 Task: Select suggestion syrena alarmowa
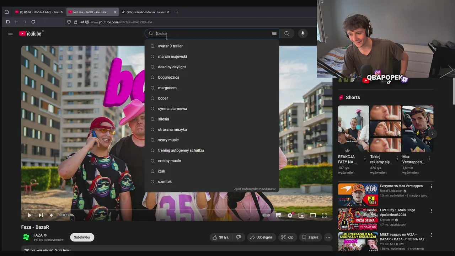(x=212, y=108)
